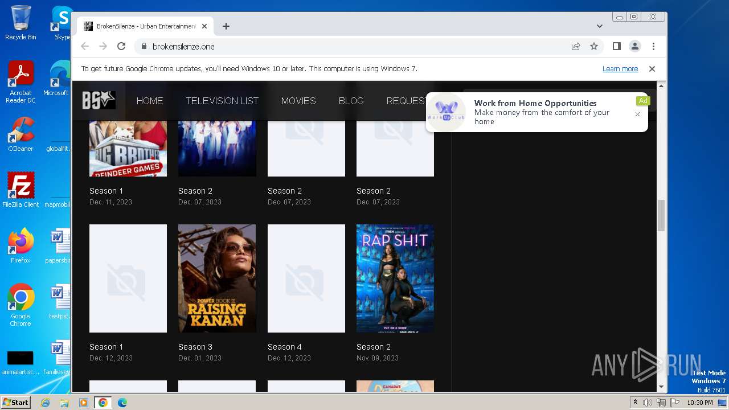This screenshot has height=410, width=729.
Task: Open the Windows Start menu
Action: (x=16, y=403)
